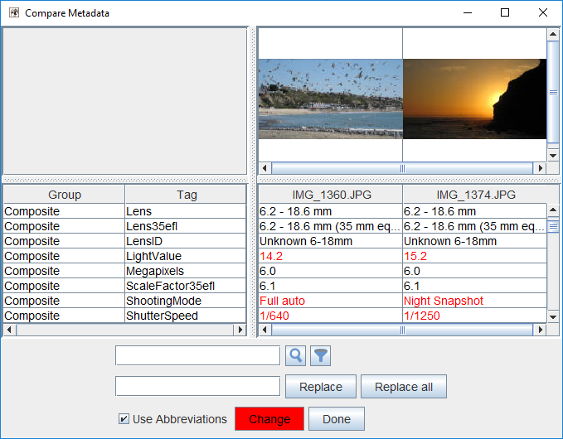This screenshot has width=563, height=439.
Task: Click the Replace button
Action: pyautogui.click(x=321, y=387)
